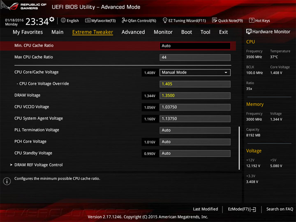This screenshot has width=296, height=222.
Task: Open Quick Note notepad icon
Action: (215, 20)
